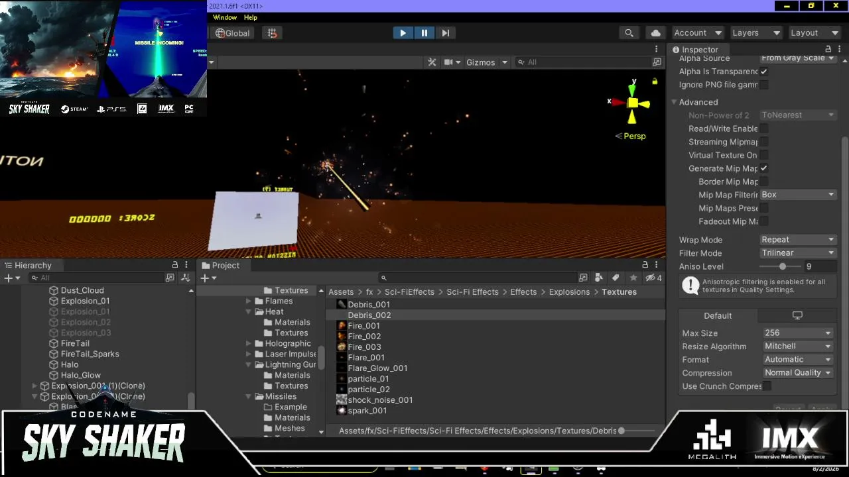
Task: Open the Max Size dropdown
Action: click(x=798, y=333)
